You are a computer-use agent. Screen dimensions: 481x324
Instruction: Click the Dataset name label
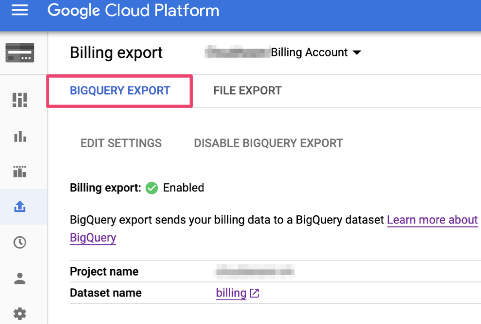106,293
